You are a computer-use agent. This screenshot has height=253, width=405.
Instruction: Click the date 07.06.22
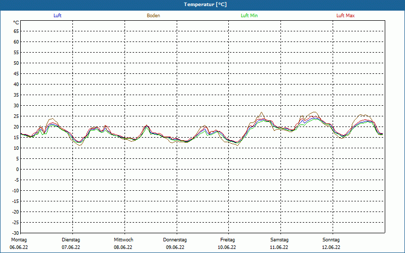(71, 247)
